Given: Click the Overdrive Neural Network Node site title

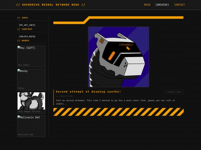Looking at the screenshot, I should click(51, 5).
